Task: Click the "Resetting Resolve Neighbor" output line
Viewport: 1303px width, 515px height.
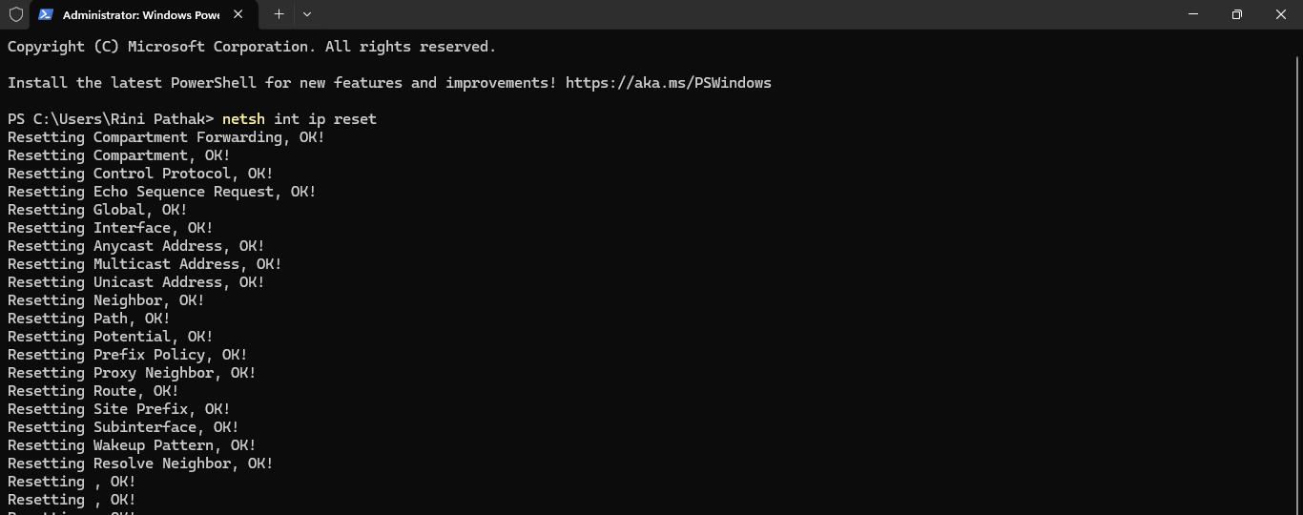Action: (140, 463)
